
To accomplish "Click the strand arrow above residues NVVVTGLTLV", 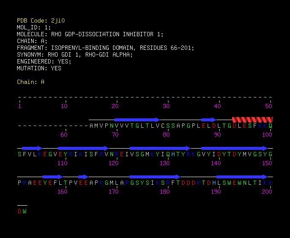I will 137,120.
